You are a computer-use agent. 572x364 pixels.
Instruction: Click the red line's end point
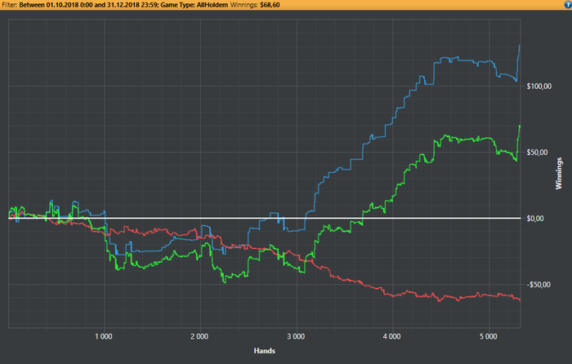[x=520, y=300]
